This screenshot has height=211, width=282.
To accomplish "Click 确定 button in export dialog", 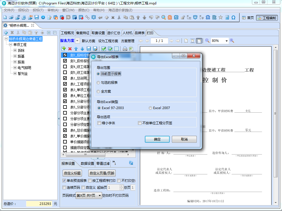I will click(x=157, y=139).
